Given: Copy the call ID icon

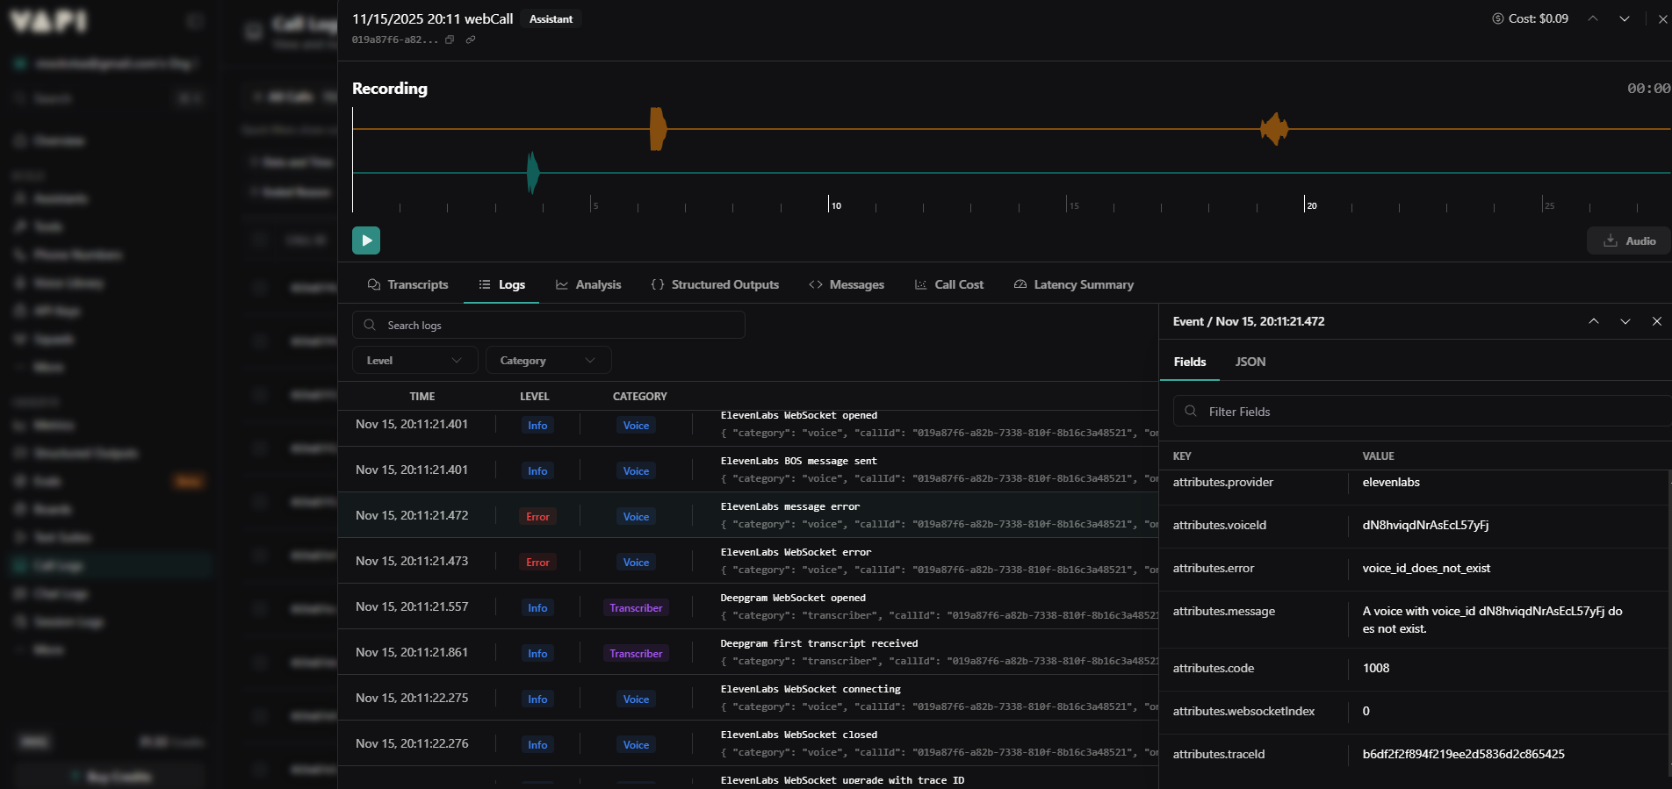Looking at the screenshot, I should point(450,39).
